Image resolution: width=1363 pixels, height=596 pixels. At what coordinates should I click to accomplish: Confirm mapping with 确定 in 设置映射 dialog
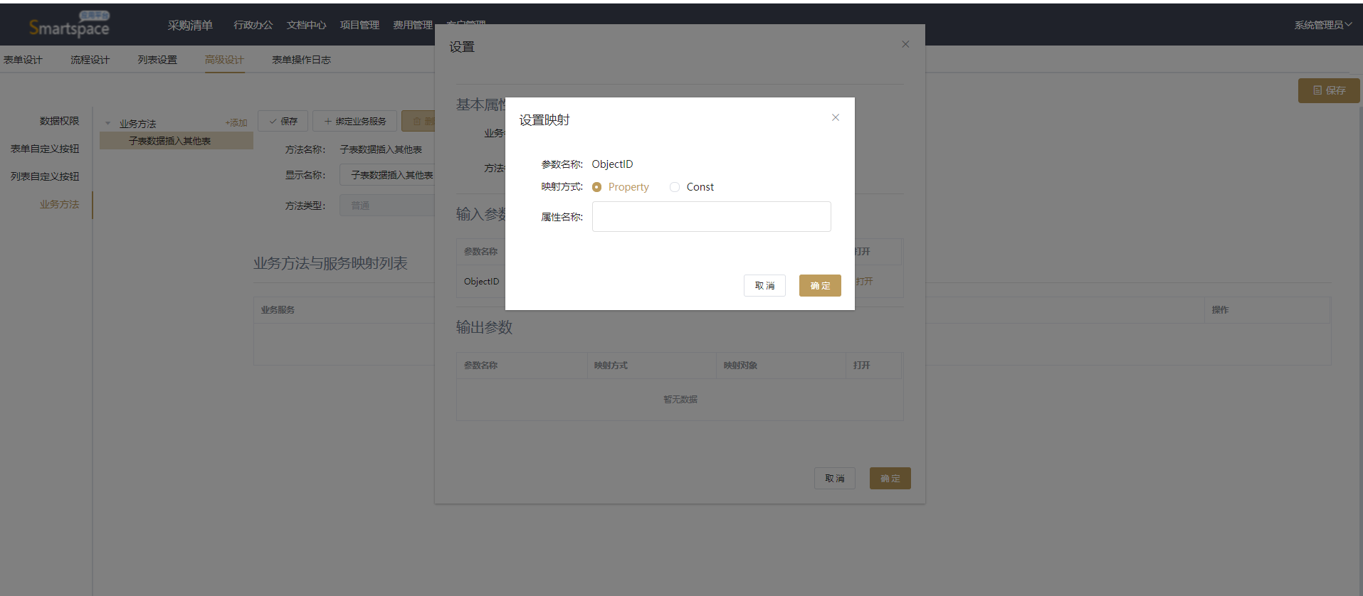(x=820, y=285)
